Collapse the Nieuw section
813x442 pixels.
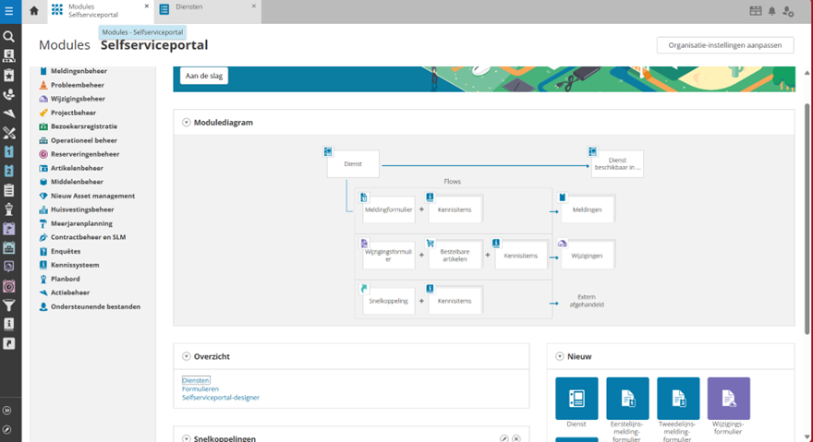coord(560,356)
